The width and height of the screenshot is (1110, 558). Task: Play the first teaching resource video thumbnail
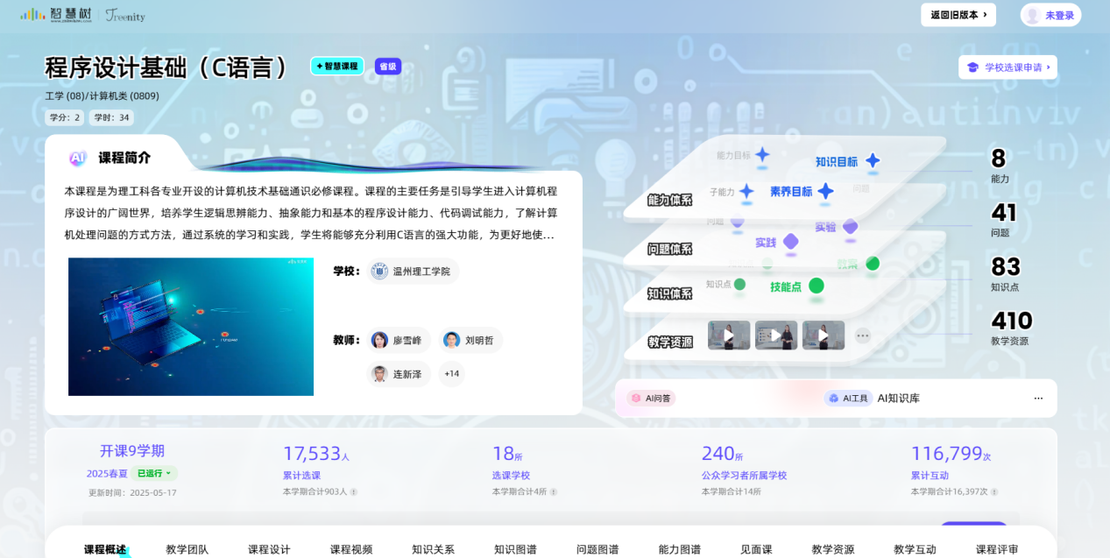pos(729,336)
